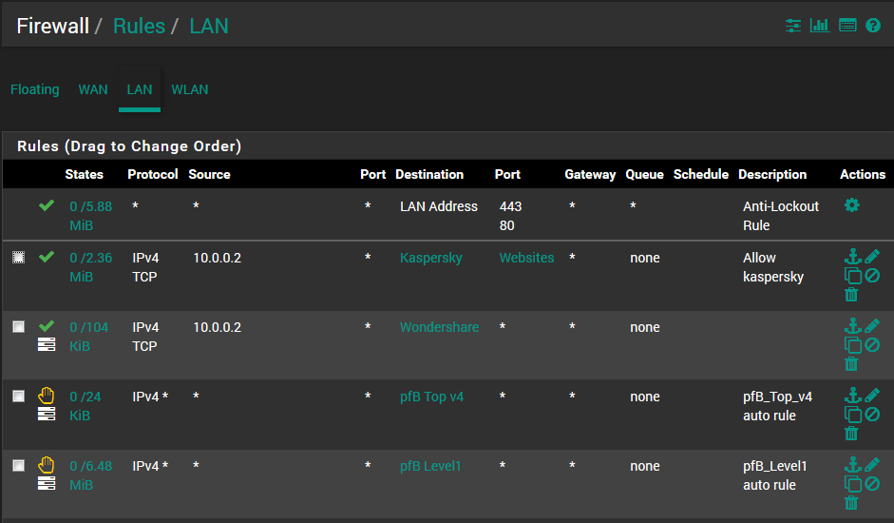Select the Wondershare rule checkbox
The width and height of the screenshot is (894, 523).
point(18,327)
